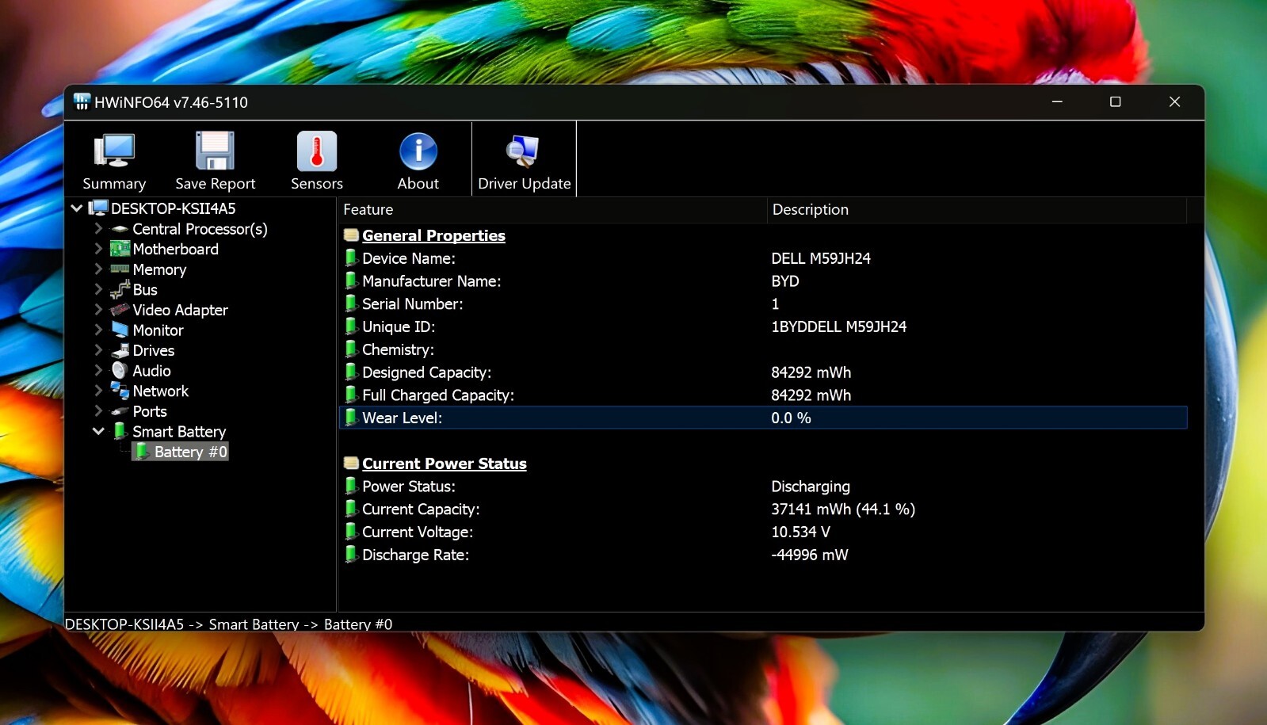Select the Monitor tree item

click(158, 330)
